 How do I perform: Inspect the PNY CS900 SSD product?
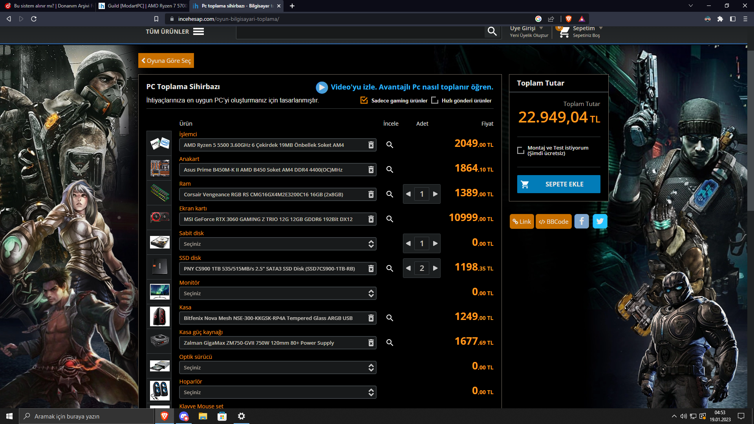coord(390,269)
